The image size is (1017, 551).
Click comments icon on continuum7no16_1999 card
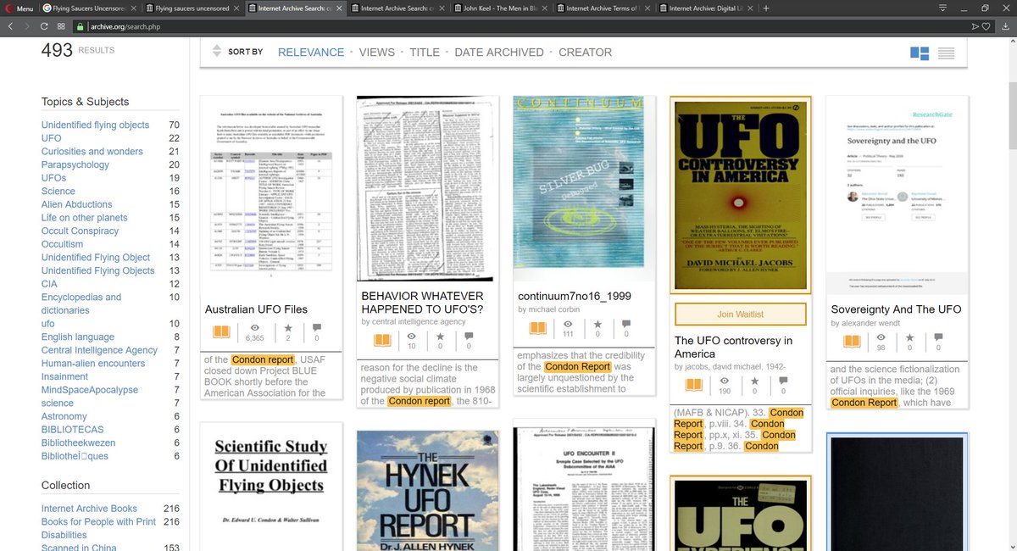pos(626,323)
